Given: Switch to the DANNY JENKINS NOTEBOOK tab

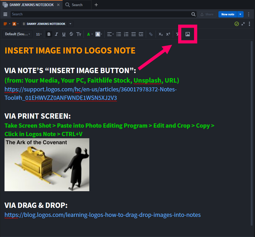Looking at the screenshot, I should click(x=32, y=5).
